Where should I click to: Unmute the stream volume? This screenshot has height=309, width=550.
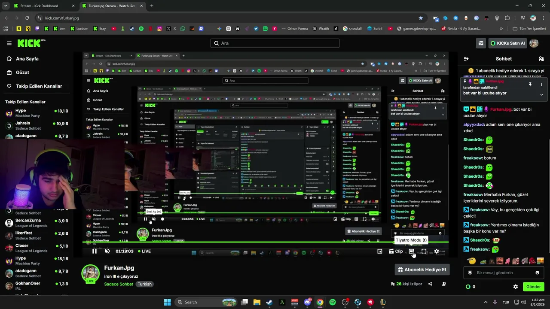(107, 251)
